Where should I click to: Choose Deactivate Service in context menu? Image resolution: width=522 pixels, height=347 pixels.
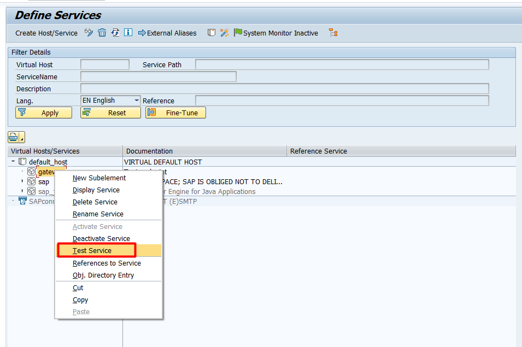point(101,239)
